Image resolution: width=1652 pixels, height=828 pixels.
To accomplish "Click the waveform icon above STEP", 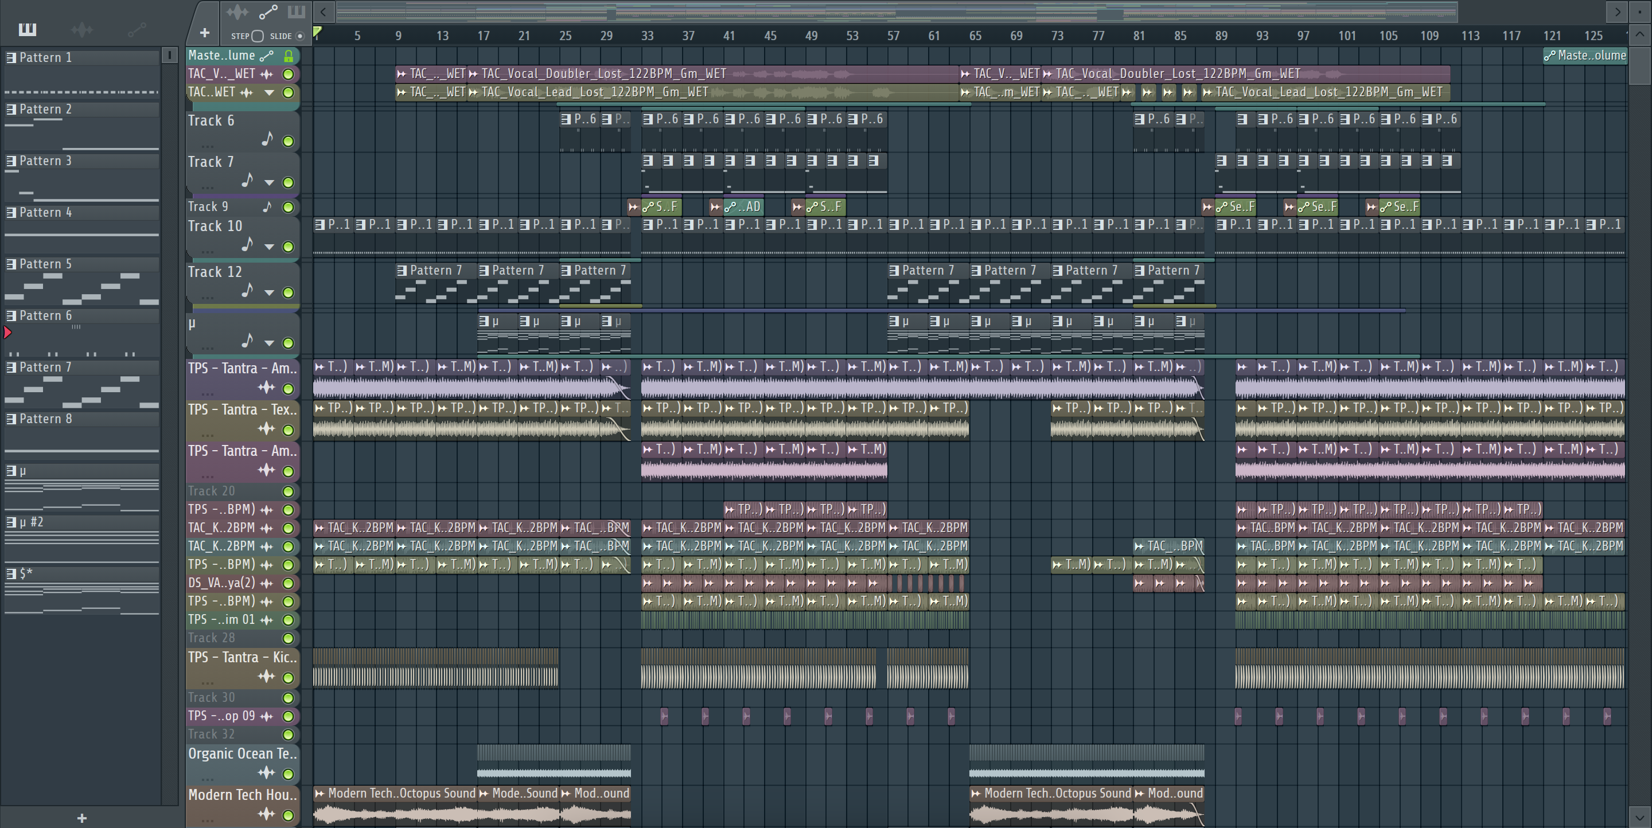I will tap(237, 12).
